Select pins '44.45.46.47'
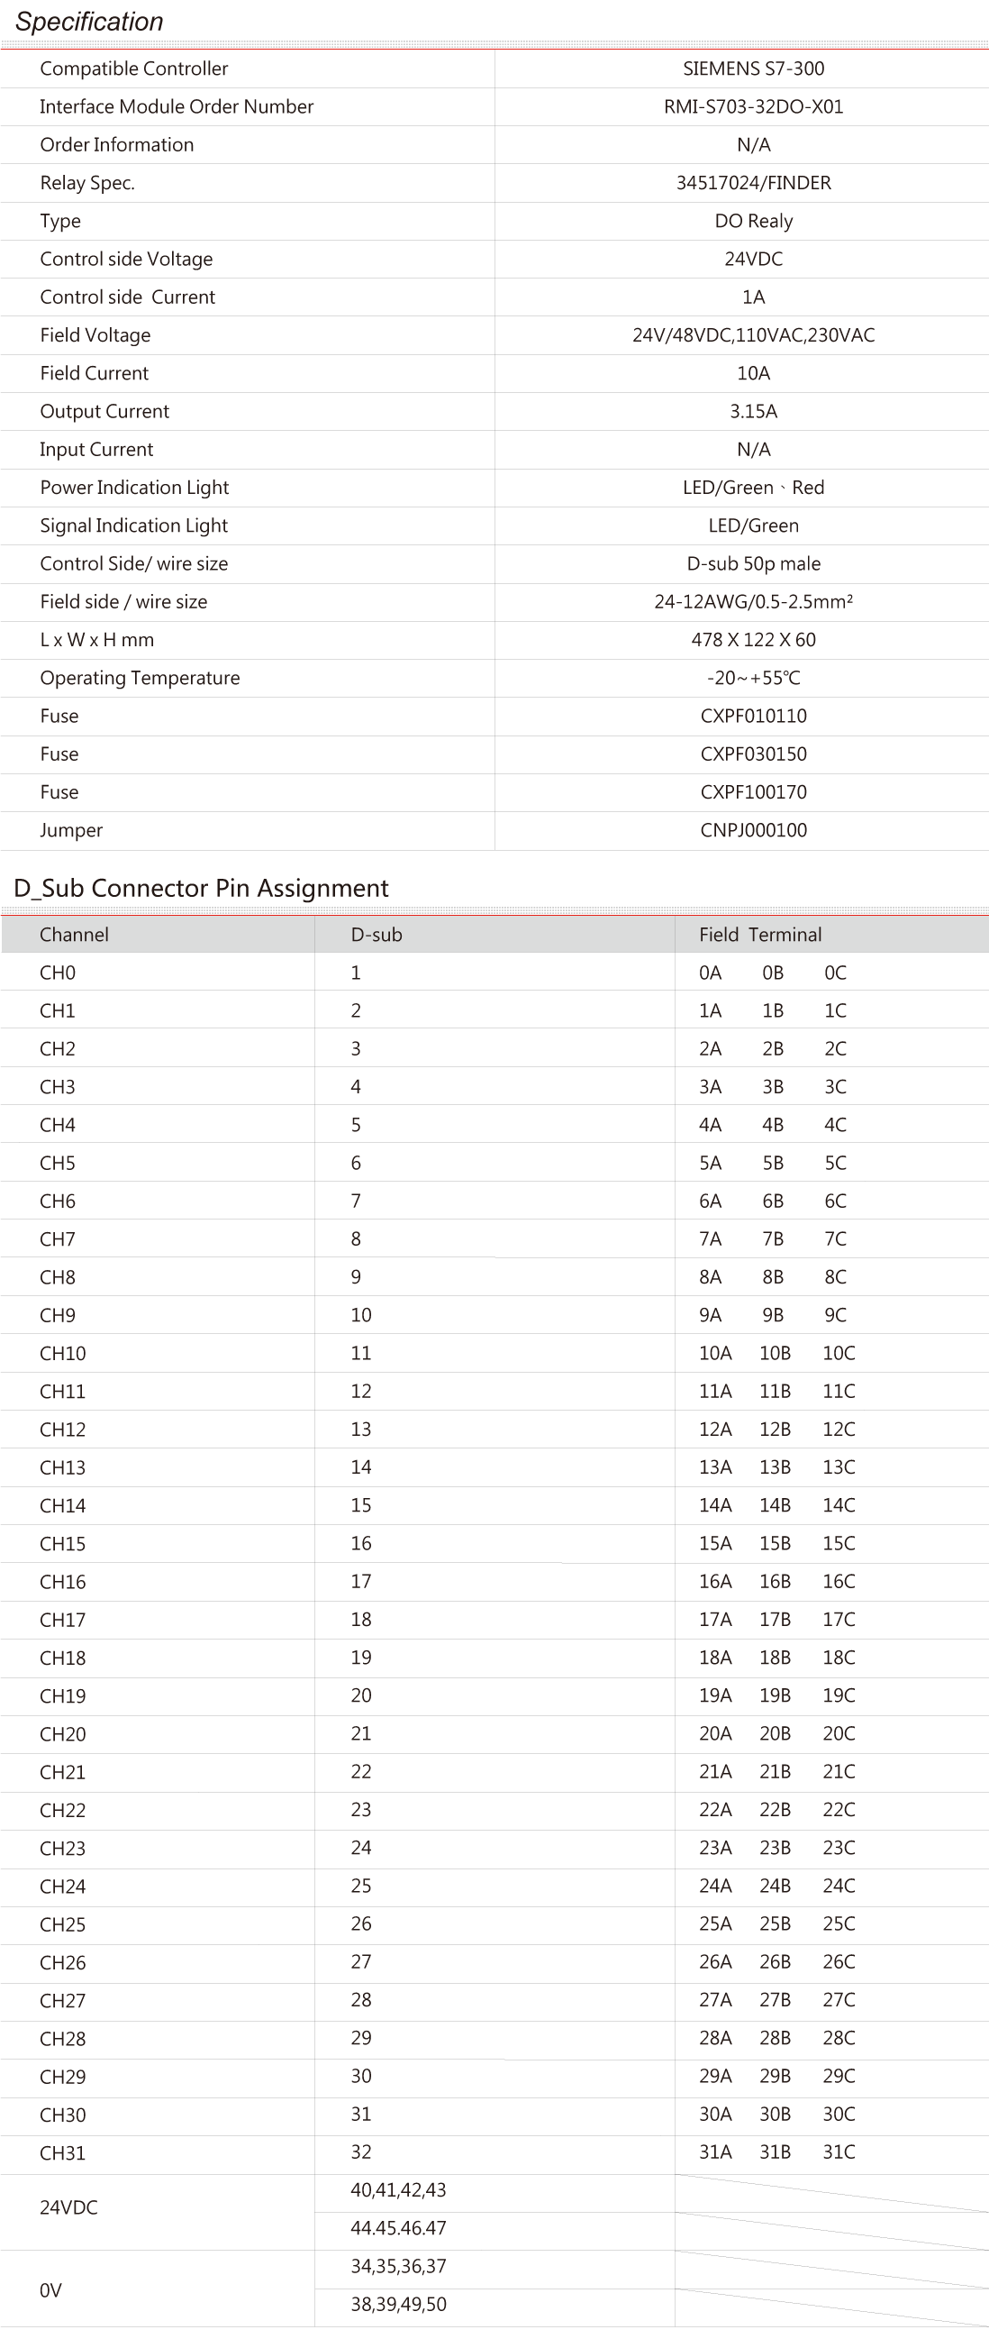 tap(398, 2229)
